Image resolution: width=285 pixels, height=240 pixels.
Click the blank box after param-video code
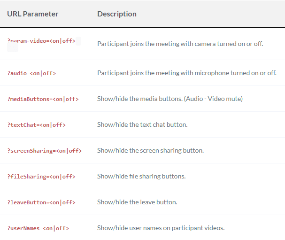pyautogui.click(x=78, y=41)
